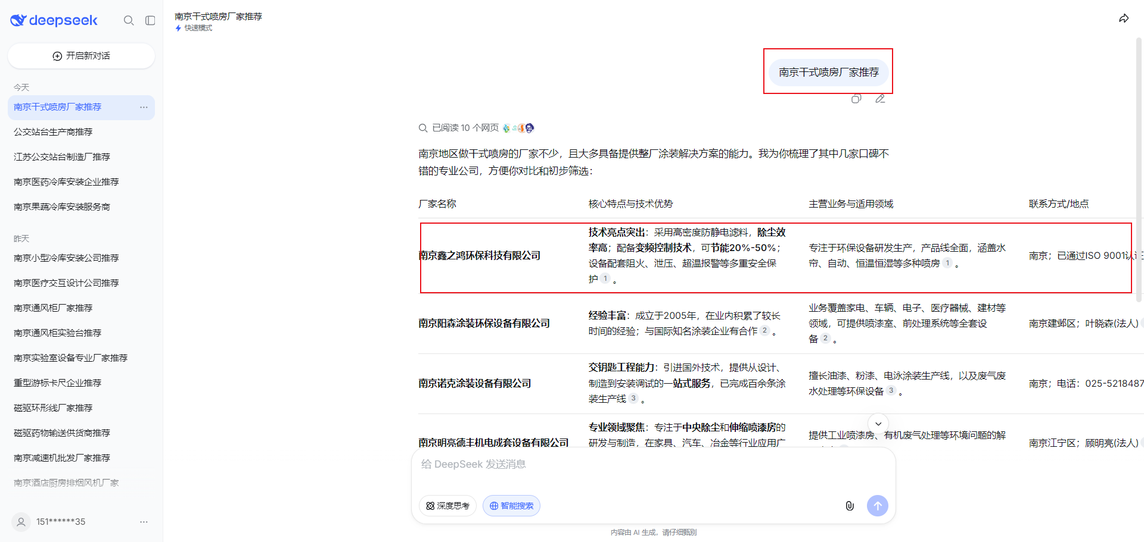
Task: Open the 公交站台生产商推荐 chat
Action: pos(81,132)
